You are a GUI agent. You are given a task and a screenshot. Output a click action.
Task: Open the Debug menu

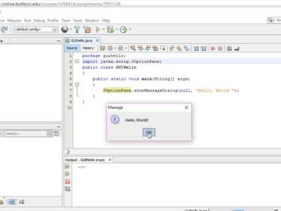[x=39, y=21]
